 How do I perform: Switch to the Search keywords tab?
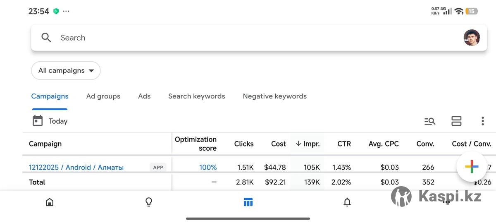(x=196, y=96)
